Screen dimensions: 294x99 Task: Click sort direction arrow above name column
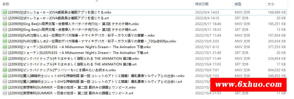pyautogui.click(x=97, y=1)
